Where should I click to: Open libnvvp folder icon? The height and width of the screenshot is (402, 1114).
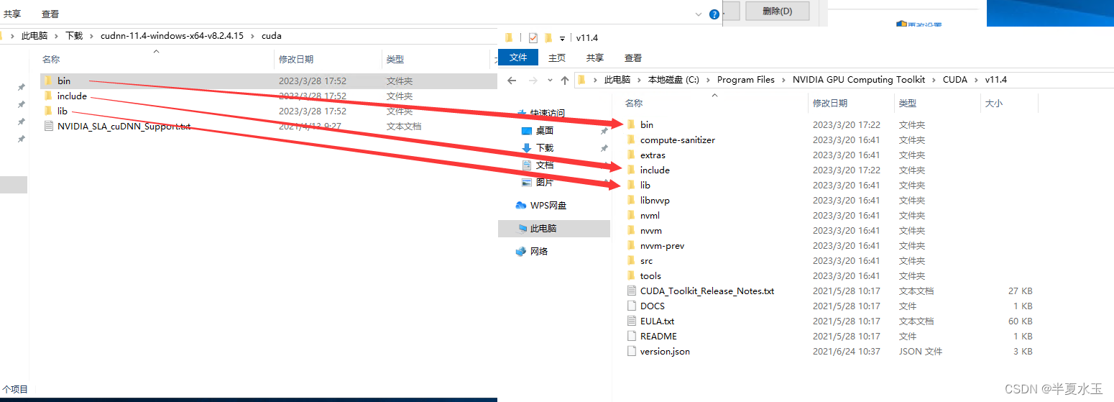click(631, 200)
